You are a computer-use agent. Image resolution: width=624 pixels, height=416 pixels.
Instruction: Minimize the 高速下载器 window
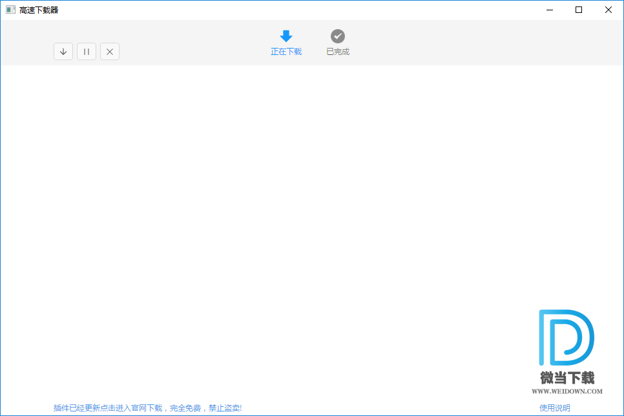point(550,10)
